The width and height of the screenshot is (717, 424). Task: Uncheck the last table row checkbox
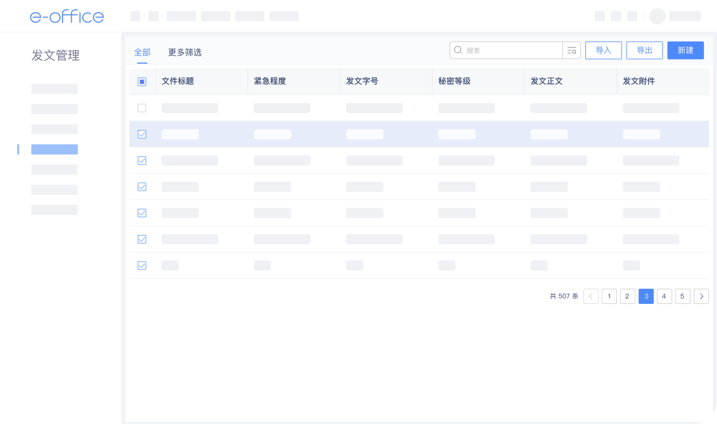click(x=142, y=266)
